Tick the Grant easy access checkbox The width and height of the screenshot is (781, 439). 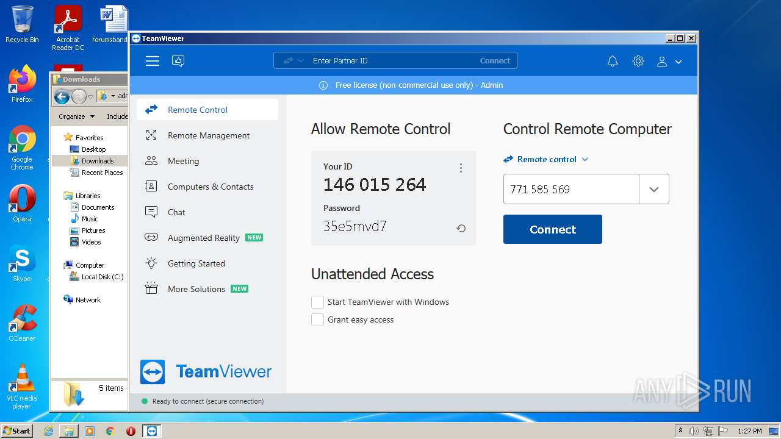click(x=317, y=319)
